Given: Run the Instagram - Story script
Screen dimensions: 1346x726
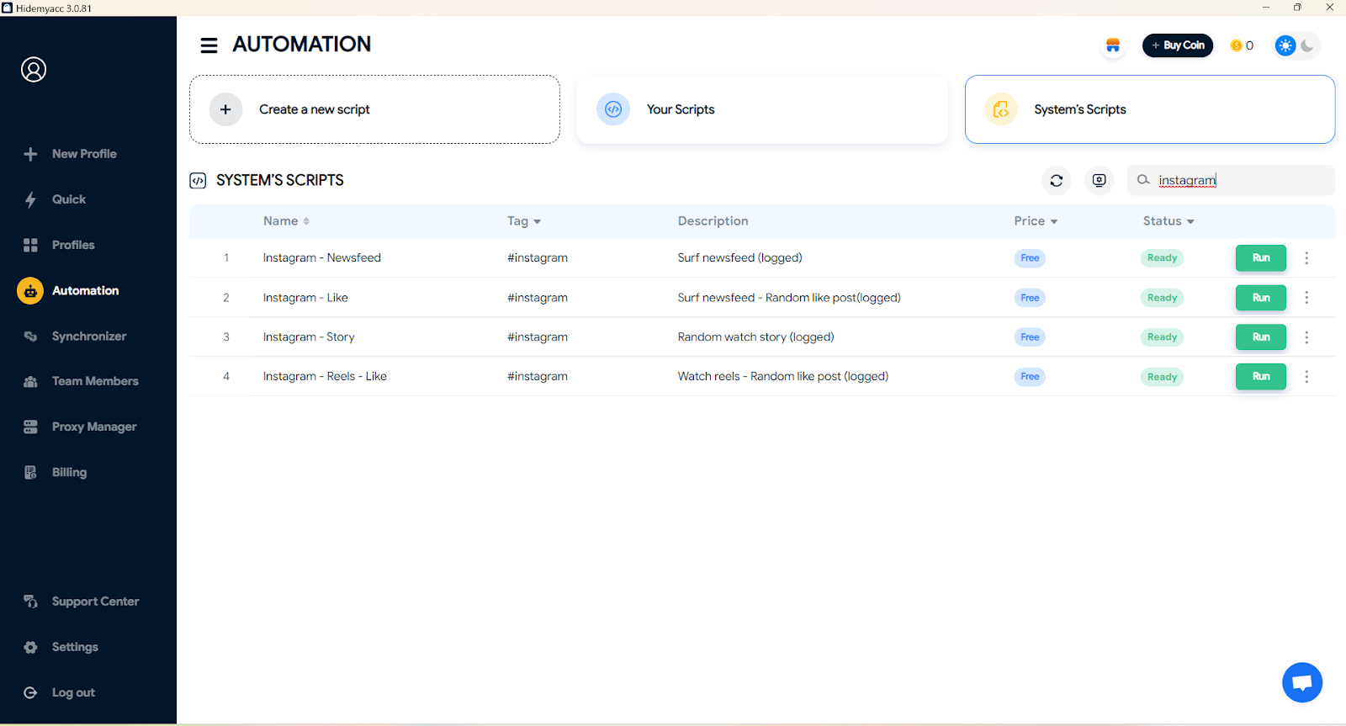Looking at the screenshot, I should (x=1260, y=337).
